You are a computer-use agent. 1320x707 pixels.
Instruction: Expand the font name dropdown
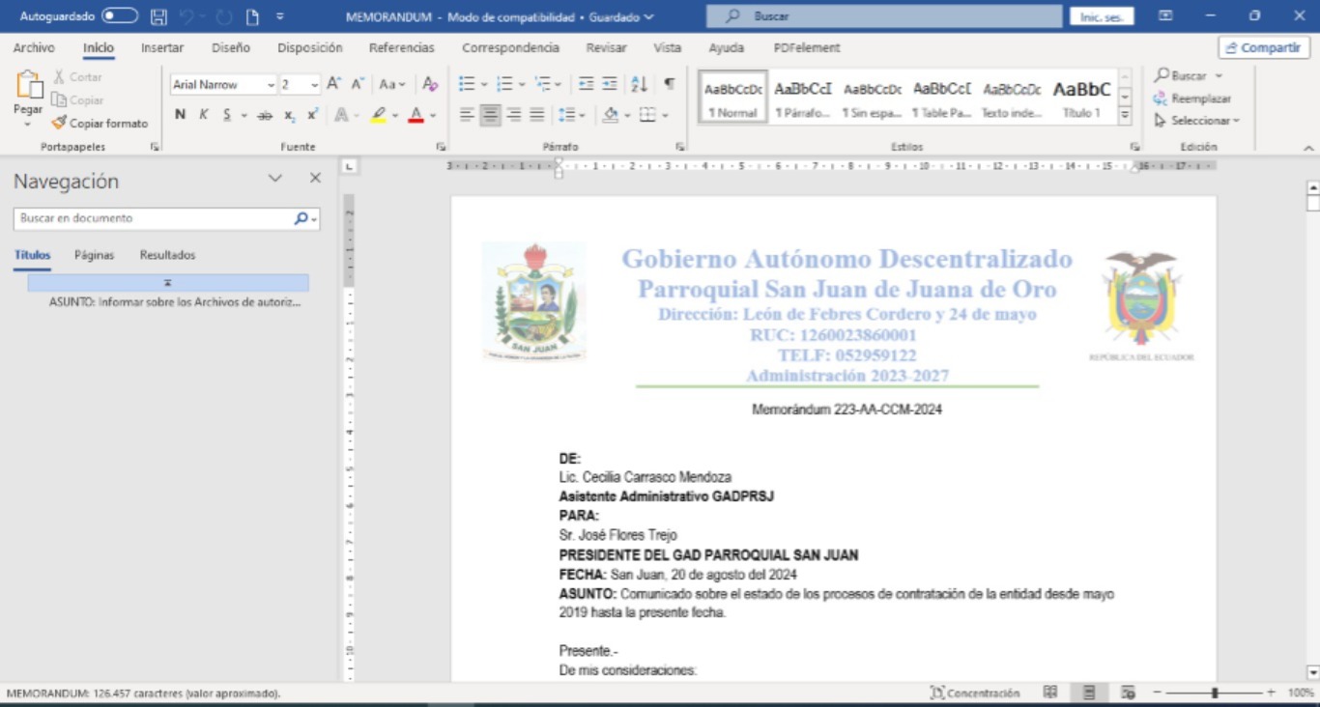click(x=271, y=85)
